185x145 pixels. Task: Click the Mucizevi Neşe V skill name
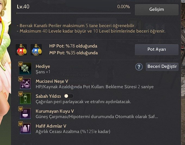52,81
